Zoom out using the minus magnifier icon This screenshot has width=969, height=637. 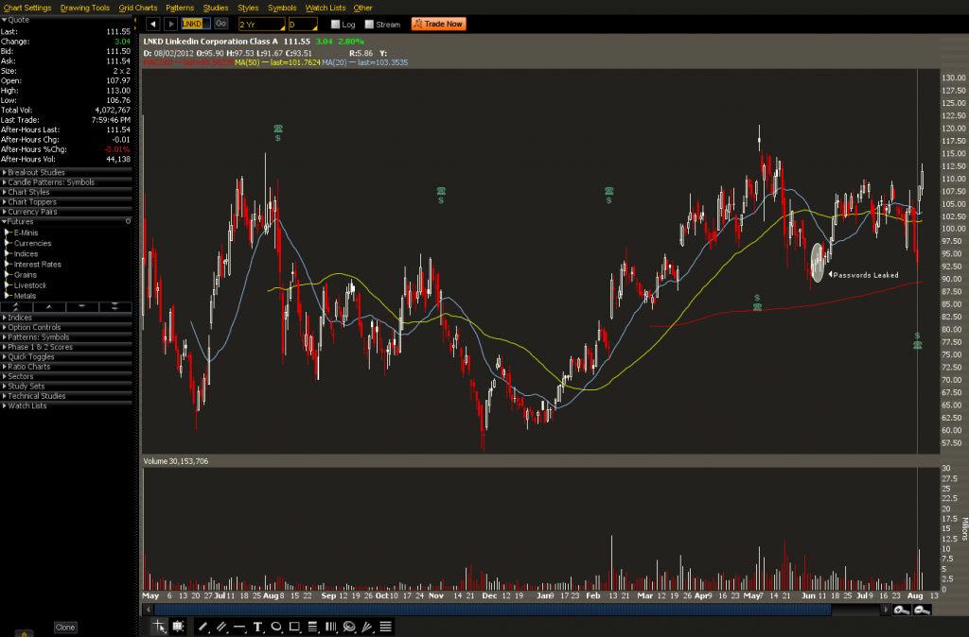[x=922, y=610]
